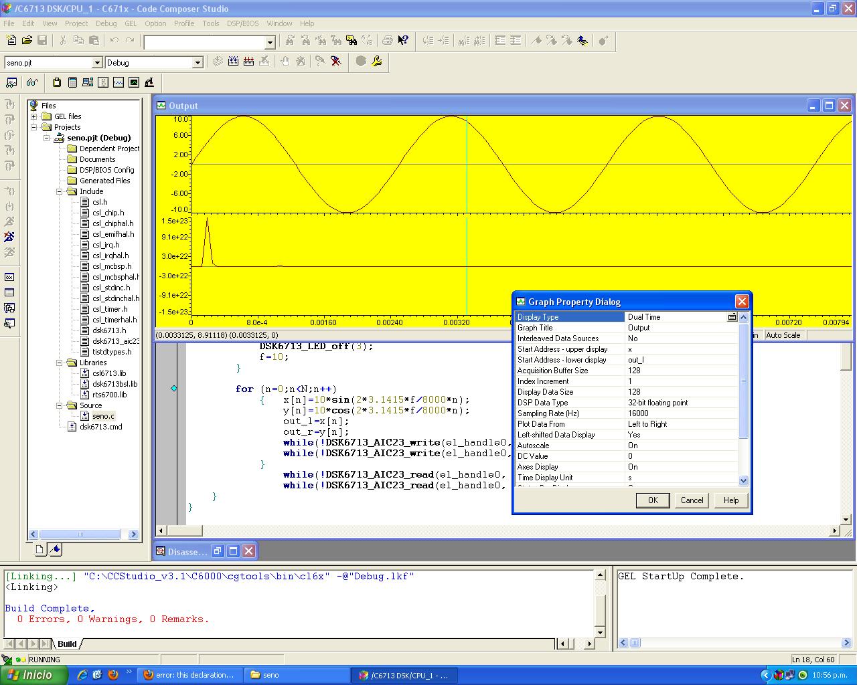The image size is (861, 685).
Task: Click the Print toolbar icon
Action: [x=387, y=41]
